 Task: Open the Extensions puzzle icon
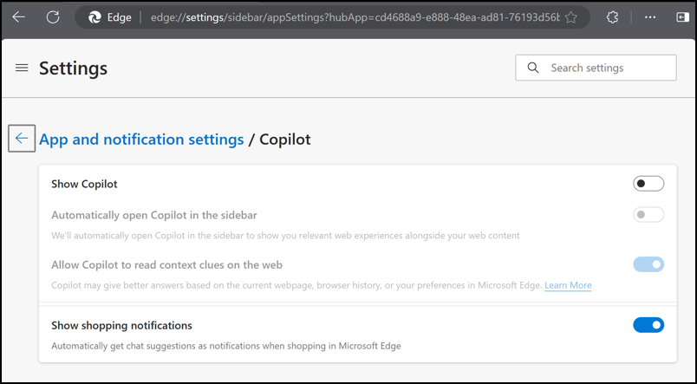(x=613, y=17)
